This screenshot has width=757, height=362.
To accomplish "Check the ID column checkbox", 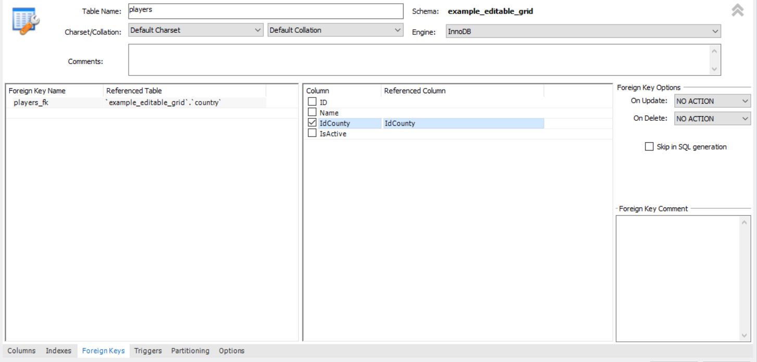I will pos(312,102).
